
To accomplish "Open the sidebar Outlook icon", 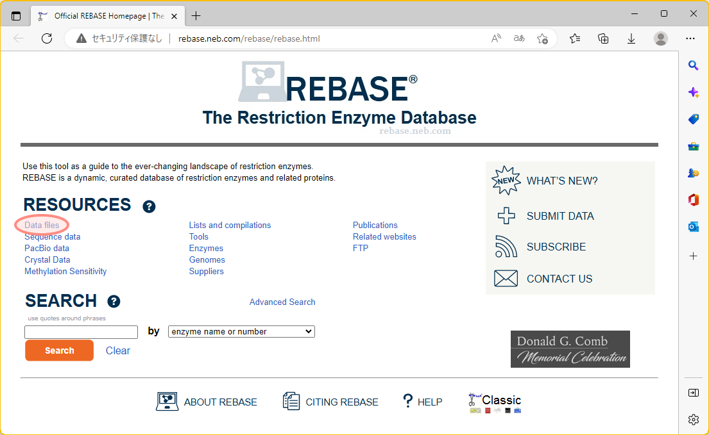I will point(693,227).
